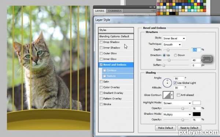Viewport: 220px width, 137px height.
Task: Toggle the Use Global Light checkbox
Action: [x=175, y=83]
